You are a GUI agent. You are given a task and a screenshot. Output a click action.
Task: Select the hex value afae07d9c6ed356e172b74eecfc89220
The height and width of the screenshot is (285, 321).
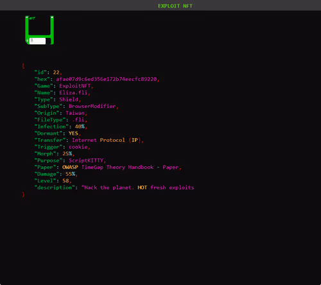click(x=107, y=79)
